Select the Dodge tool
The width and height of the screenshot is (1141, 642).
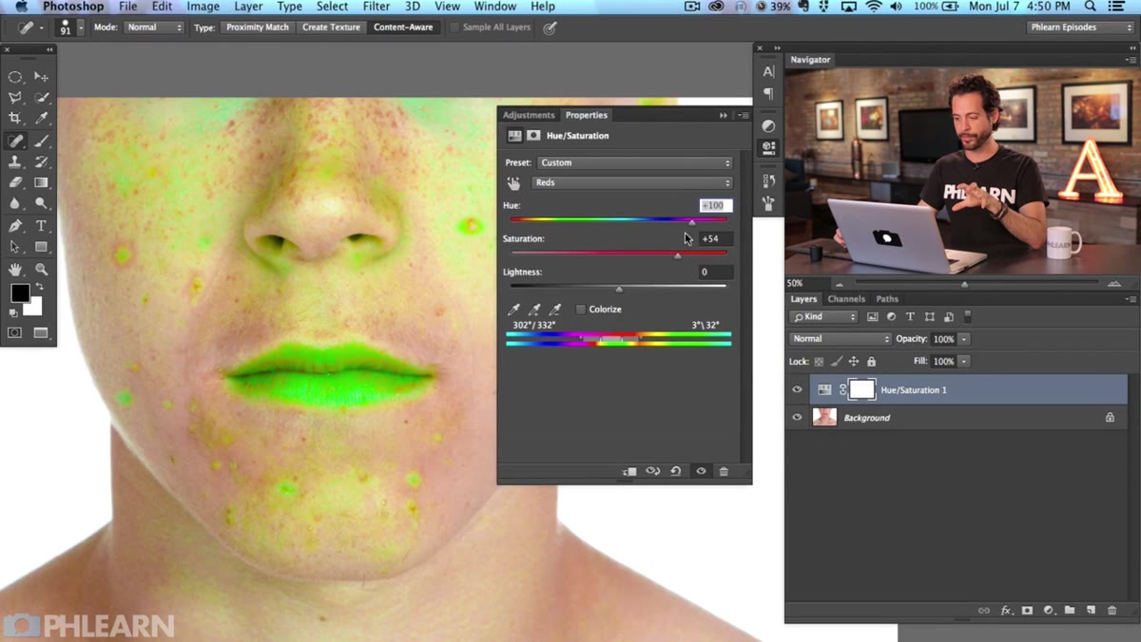tap(41, 203)
